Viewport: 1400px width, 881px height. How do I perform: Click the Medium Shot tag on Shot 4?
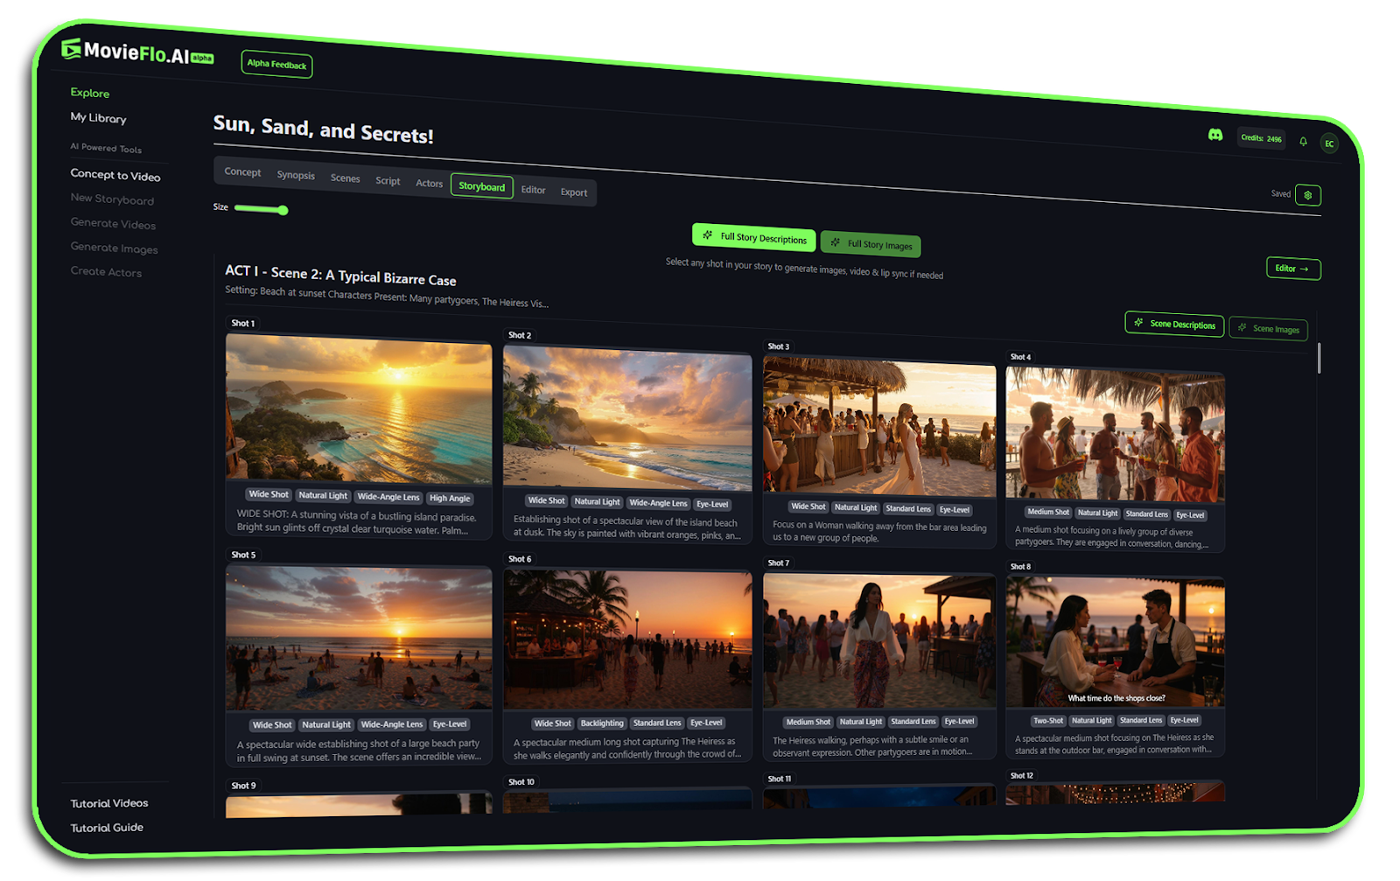[1048, 512]
